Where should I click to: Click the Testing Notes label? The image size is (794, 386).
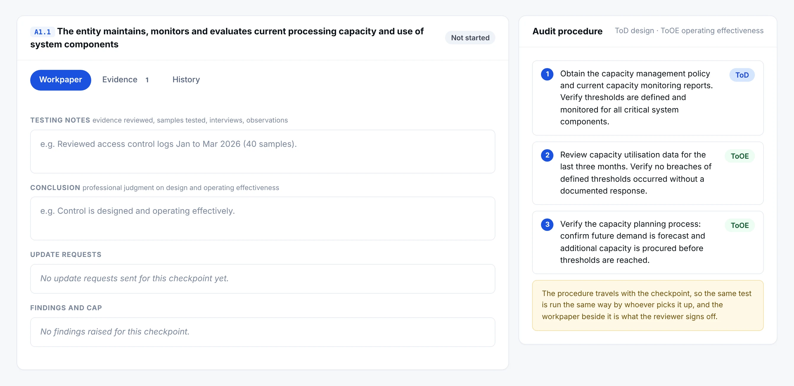click(x=60, y=120)
